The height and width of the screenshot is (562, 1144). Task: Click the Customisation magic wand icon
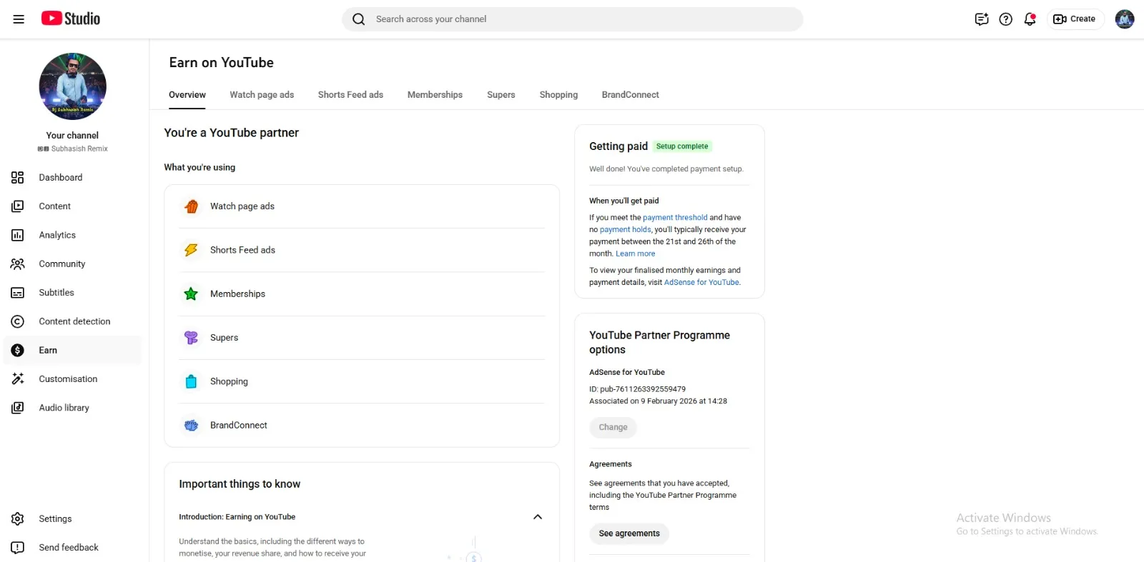point(18,379)
